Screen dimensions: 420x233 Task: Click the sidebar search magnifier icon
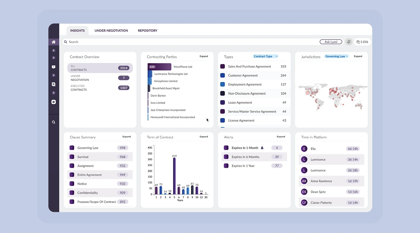(x=54, y=122)
